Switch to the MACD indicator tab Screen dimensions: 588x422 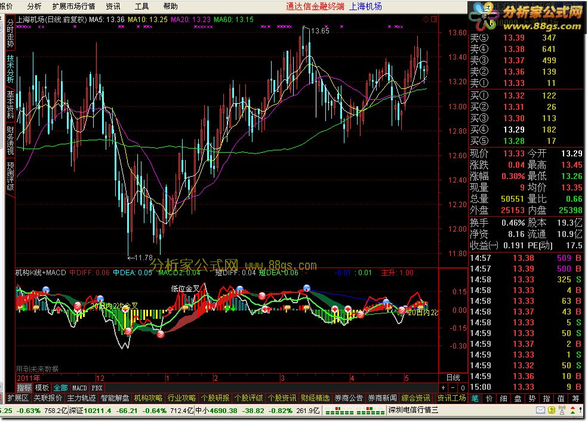[x=79, y=388]
